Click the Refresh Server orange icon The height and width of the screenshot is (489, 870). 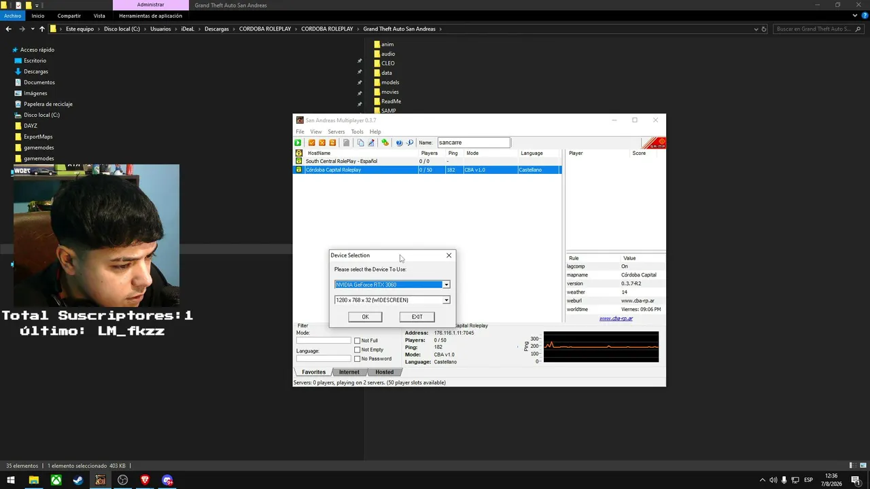332,143
